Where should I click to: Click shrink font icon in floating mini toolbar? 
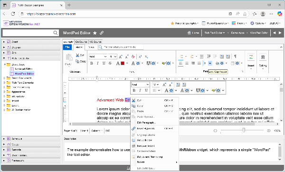pyautogui.click(x=171, y=85)
